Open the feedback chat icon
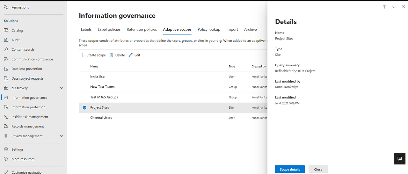 tap(400, 159)
